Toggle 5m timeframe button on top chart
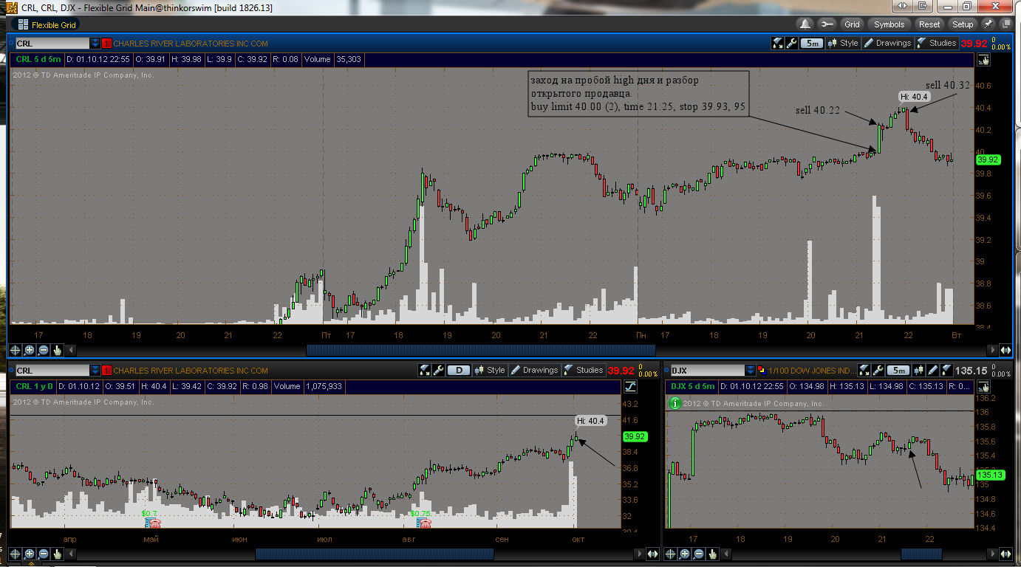Screen dimensions: 1021x567 click(812, 43)
